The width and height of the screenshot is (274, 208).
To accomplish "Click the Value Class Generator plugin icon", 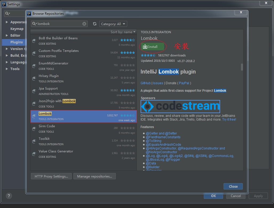I will (34, 154).
